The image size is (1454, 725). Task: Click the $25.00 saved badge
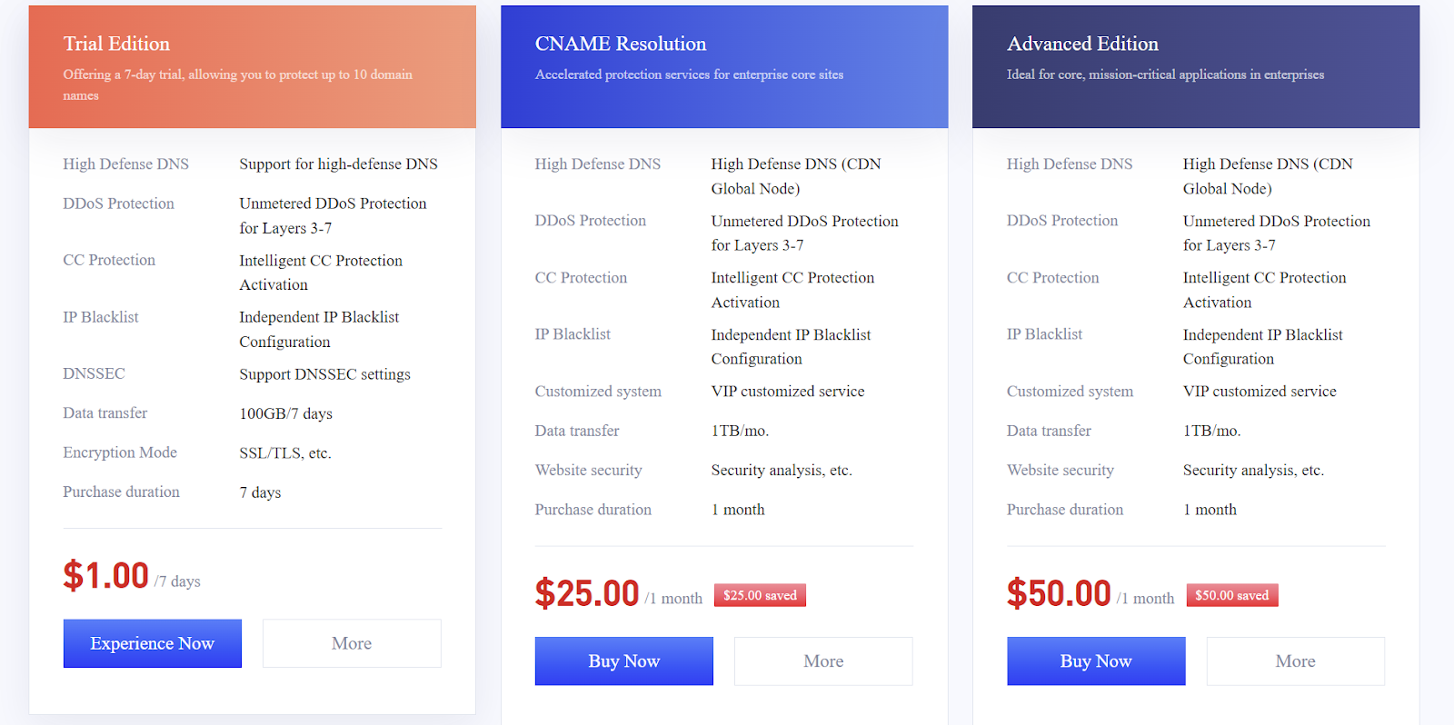pyautogui.click(x=760, y=595)
